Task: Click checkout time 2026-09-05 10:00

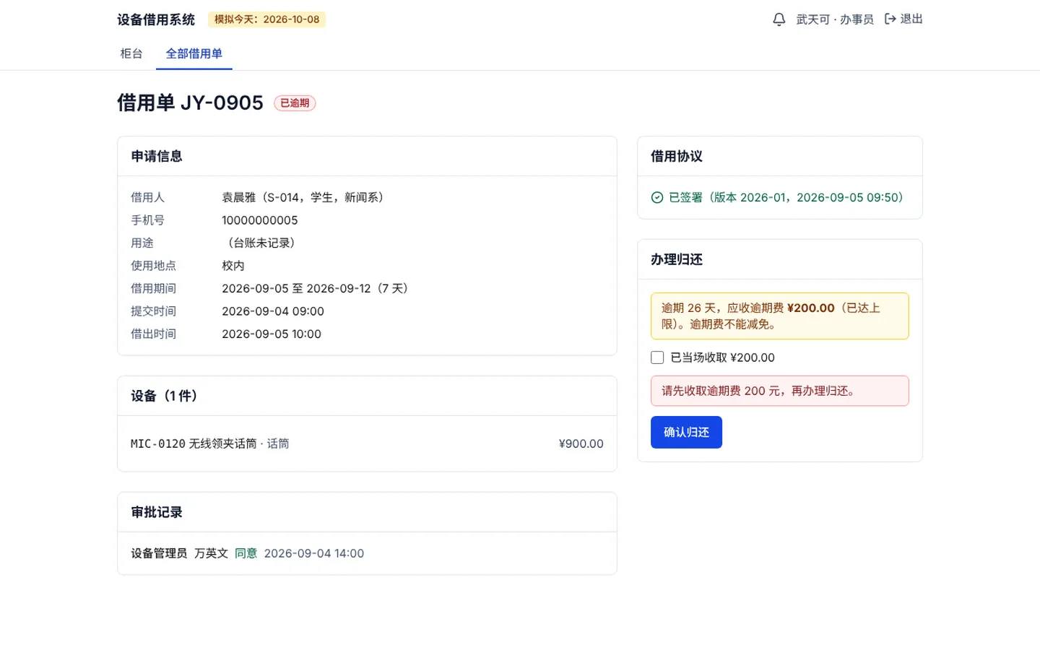Action: pyautogui.click(x=272, y=334)
